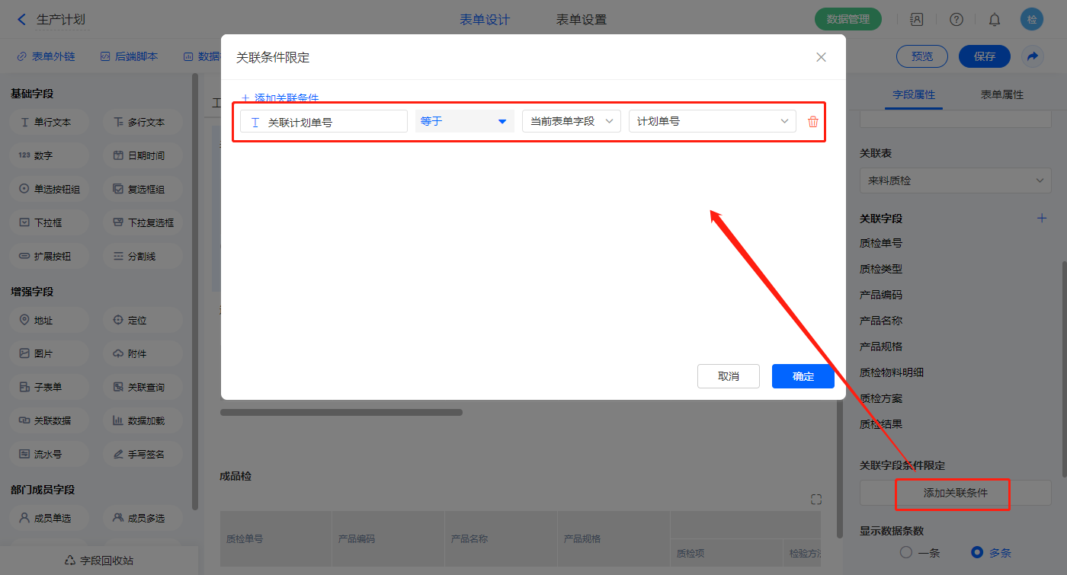
Task: Click the back arrow next to 生产计划
Action: (21, 20)
